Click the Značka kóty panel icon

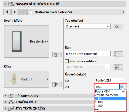pyautogui.click(x=11, y=102)
